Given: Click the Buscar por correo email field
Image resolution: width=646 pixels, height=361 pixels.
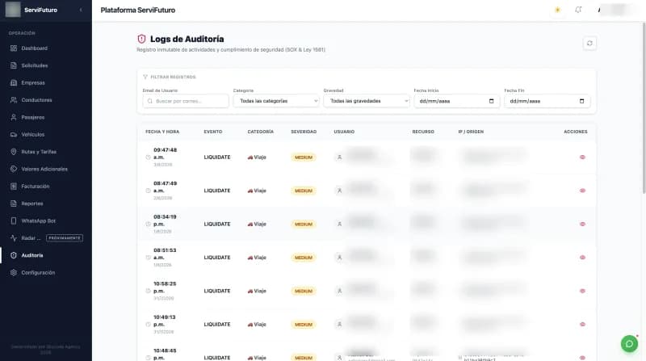Looking at the screenshot, I should 186,101.
